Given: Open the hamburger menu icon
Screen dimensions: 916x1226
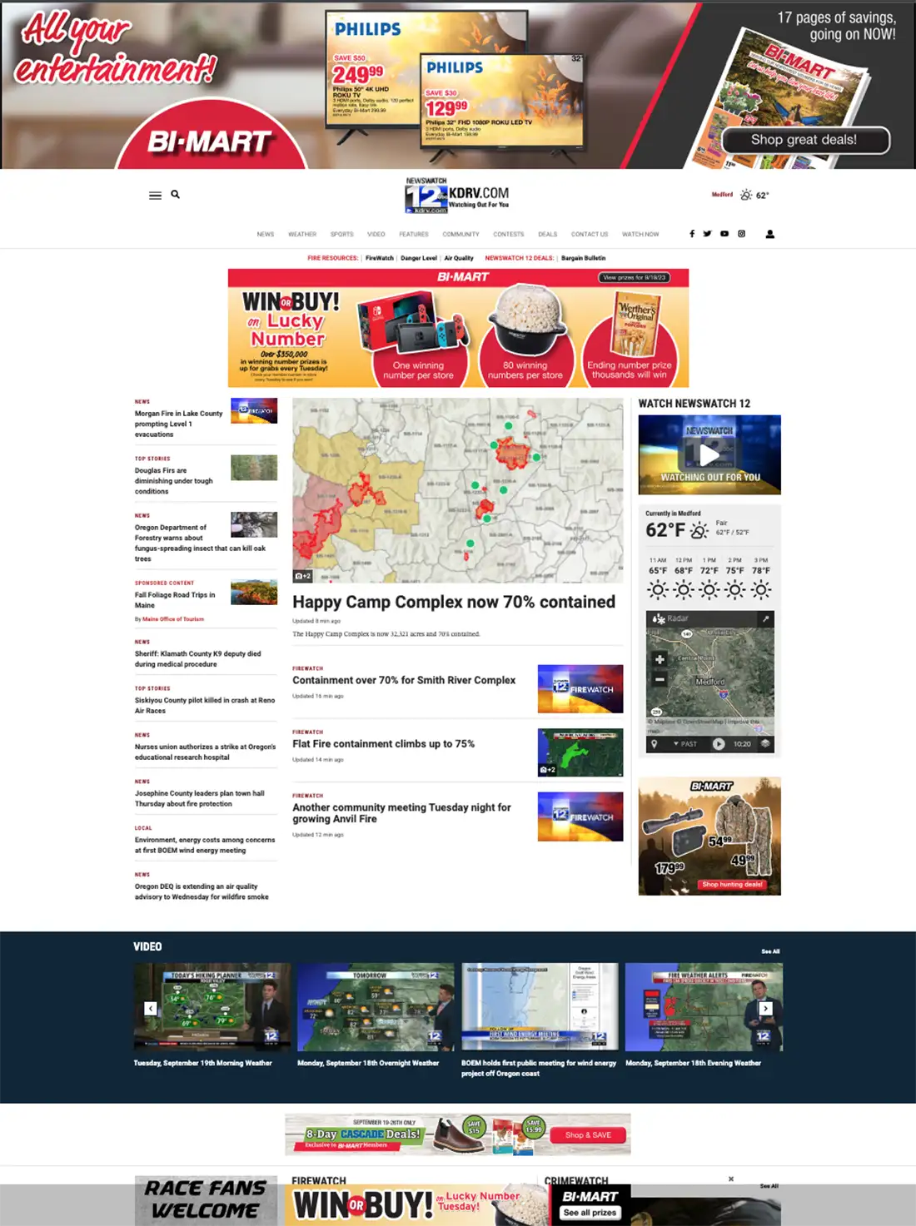Looking at the screenshot, I should tap(155, 196).
